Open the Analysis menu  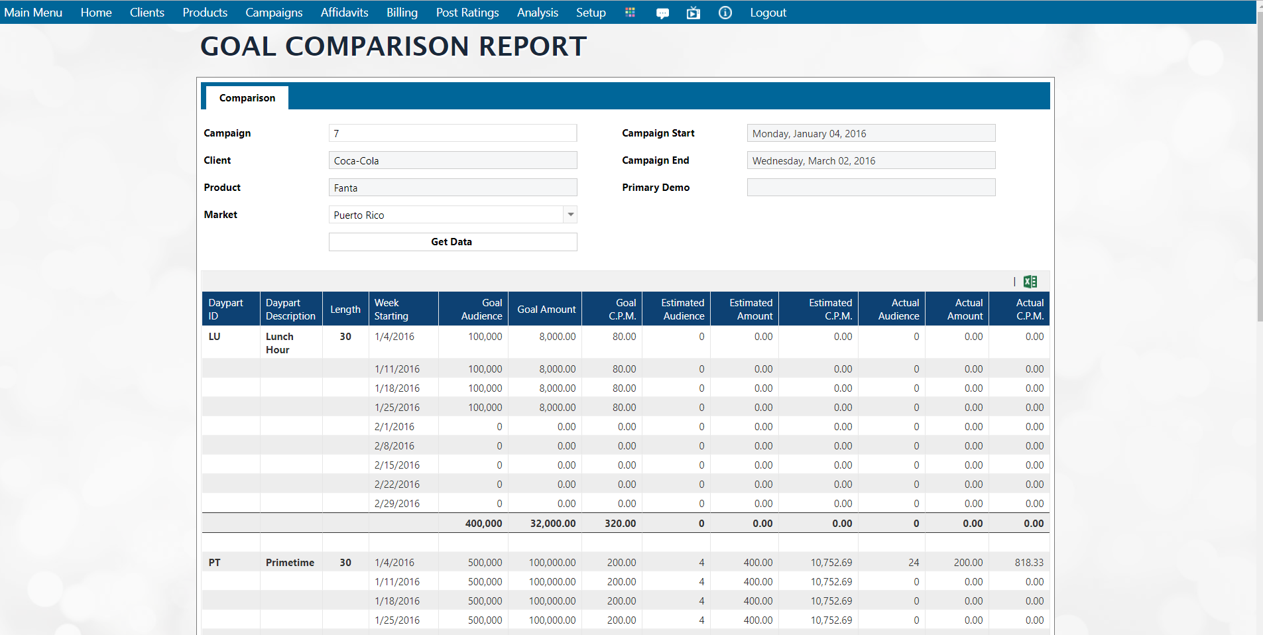(537, 13)
